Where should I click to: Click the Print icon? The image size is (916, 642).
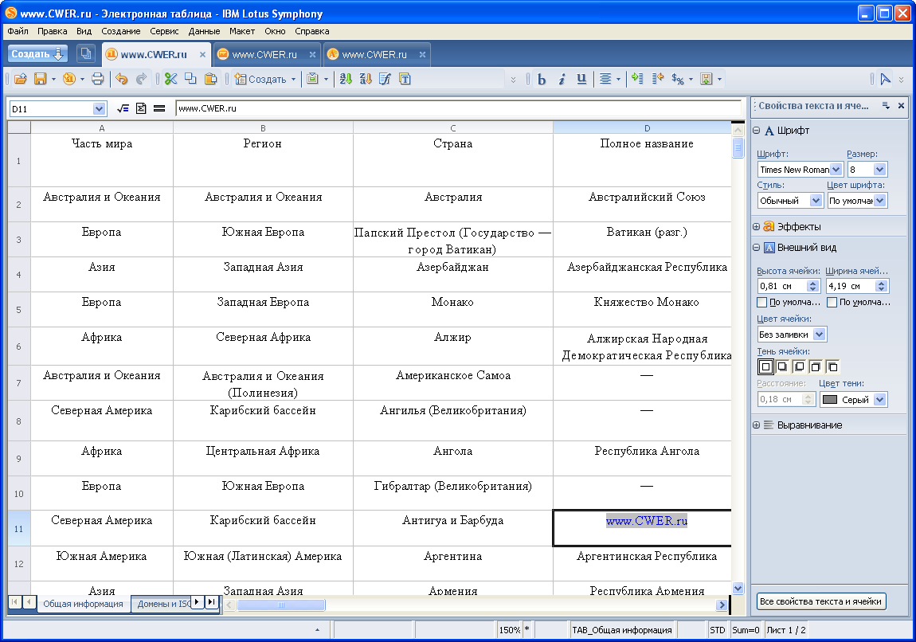tap(97, 79)
